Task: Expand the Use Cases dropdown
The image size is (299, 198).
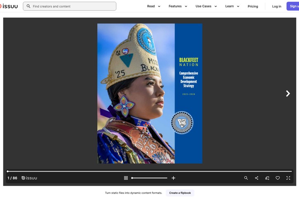Action: pos(206,6)
